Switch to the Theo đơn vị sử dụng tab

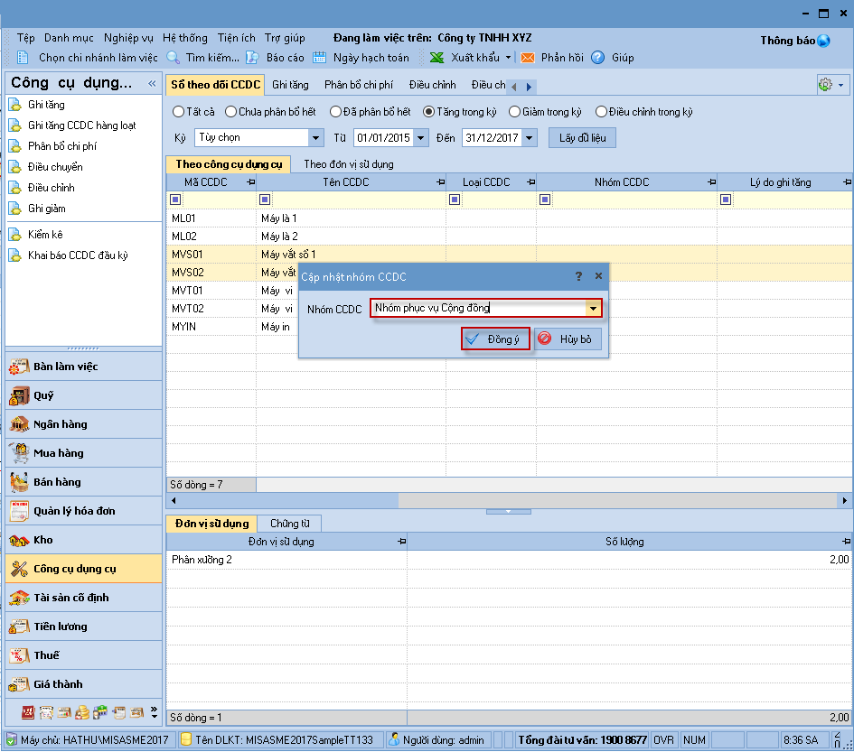[x=348, y=164]
